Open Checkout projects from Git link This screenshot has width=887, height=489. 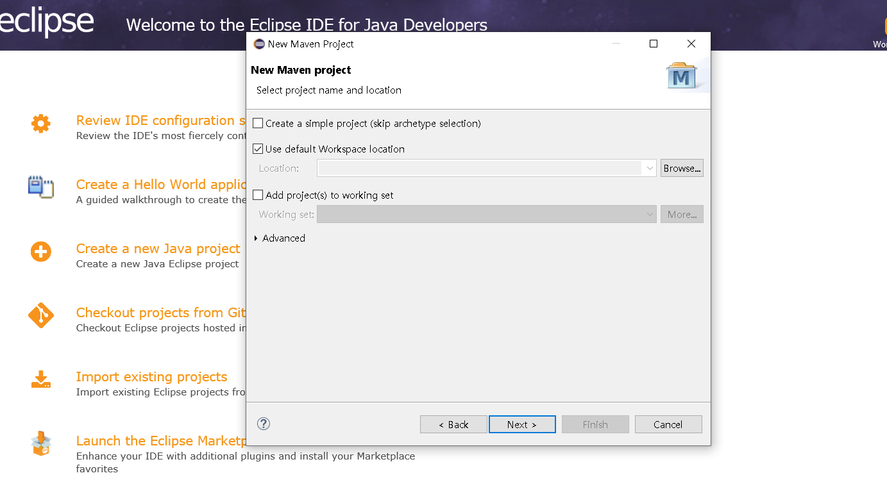[x=161, y=313]
